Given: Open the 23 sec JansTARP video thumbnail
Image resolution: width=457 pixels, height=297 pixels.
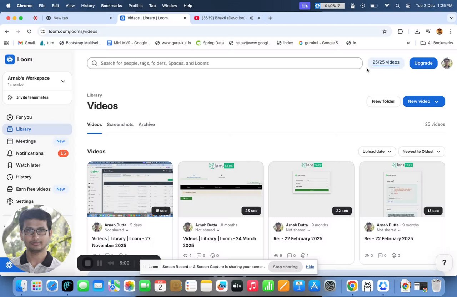Looking at the screenshot, I should (x=221, y=189).
